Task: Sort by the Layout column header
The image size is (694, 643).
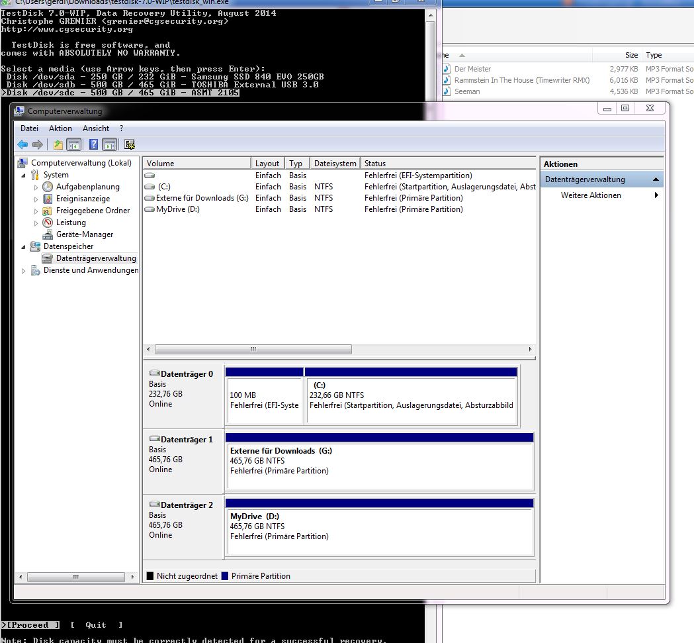Action: pyautogui.click(x=268, y=164)
